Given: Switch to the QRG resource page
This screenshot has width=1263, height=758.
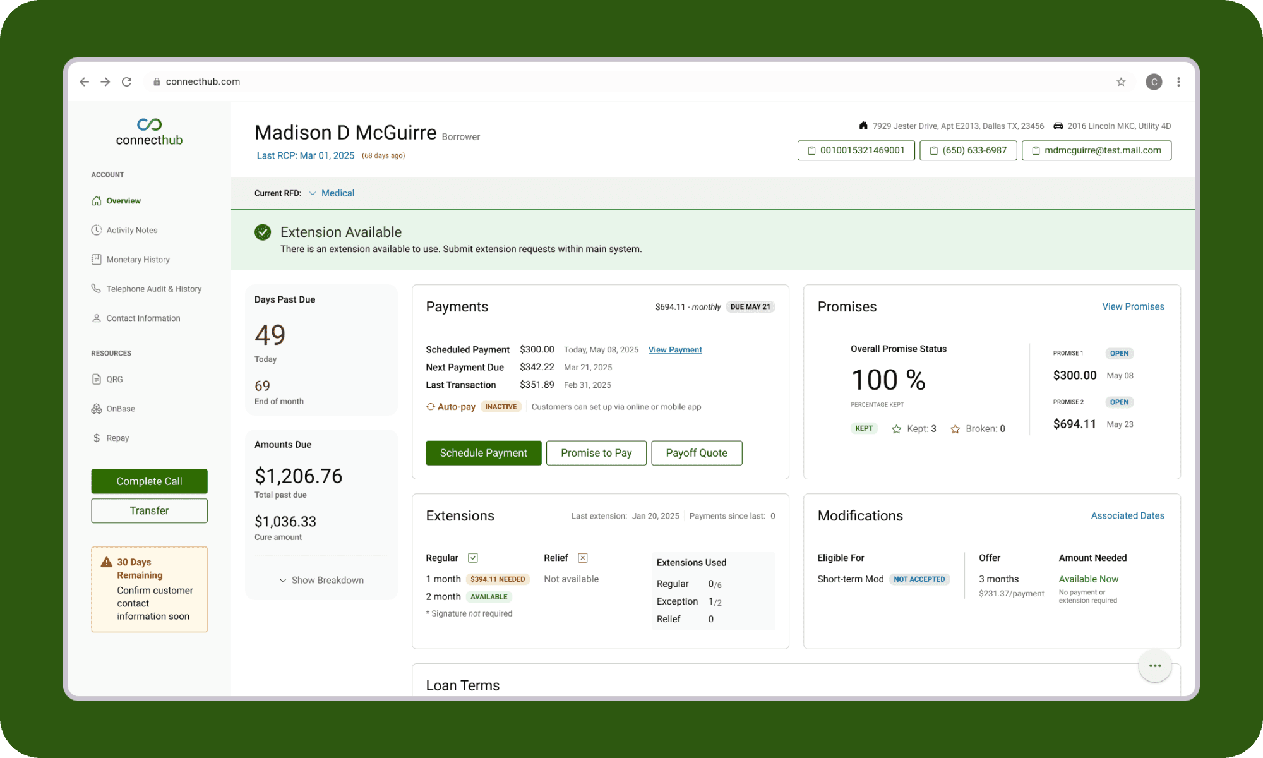Looking at the screenshot, I should point(96,379).
